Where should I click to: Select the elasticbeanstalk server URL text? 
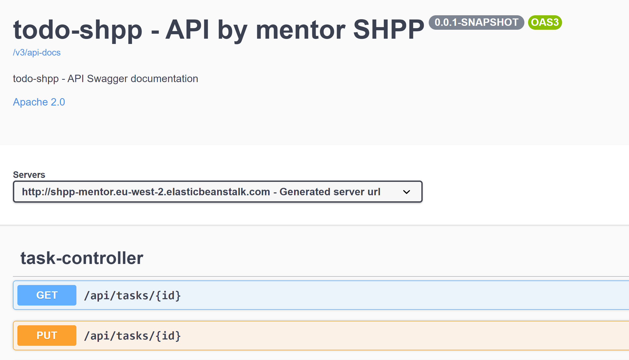[146, 192]
